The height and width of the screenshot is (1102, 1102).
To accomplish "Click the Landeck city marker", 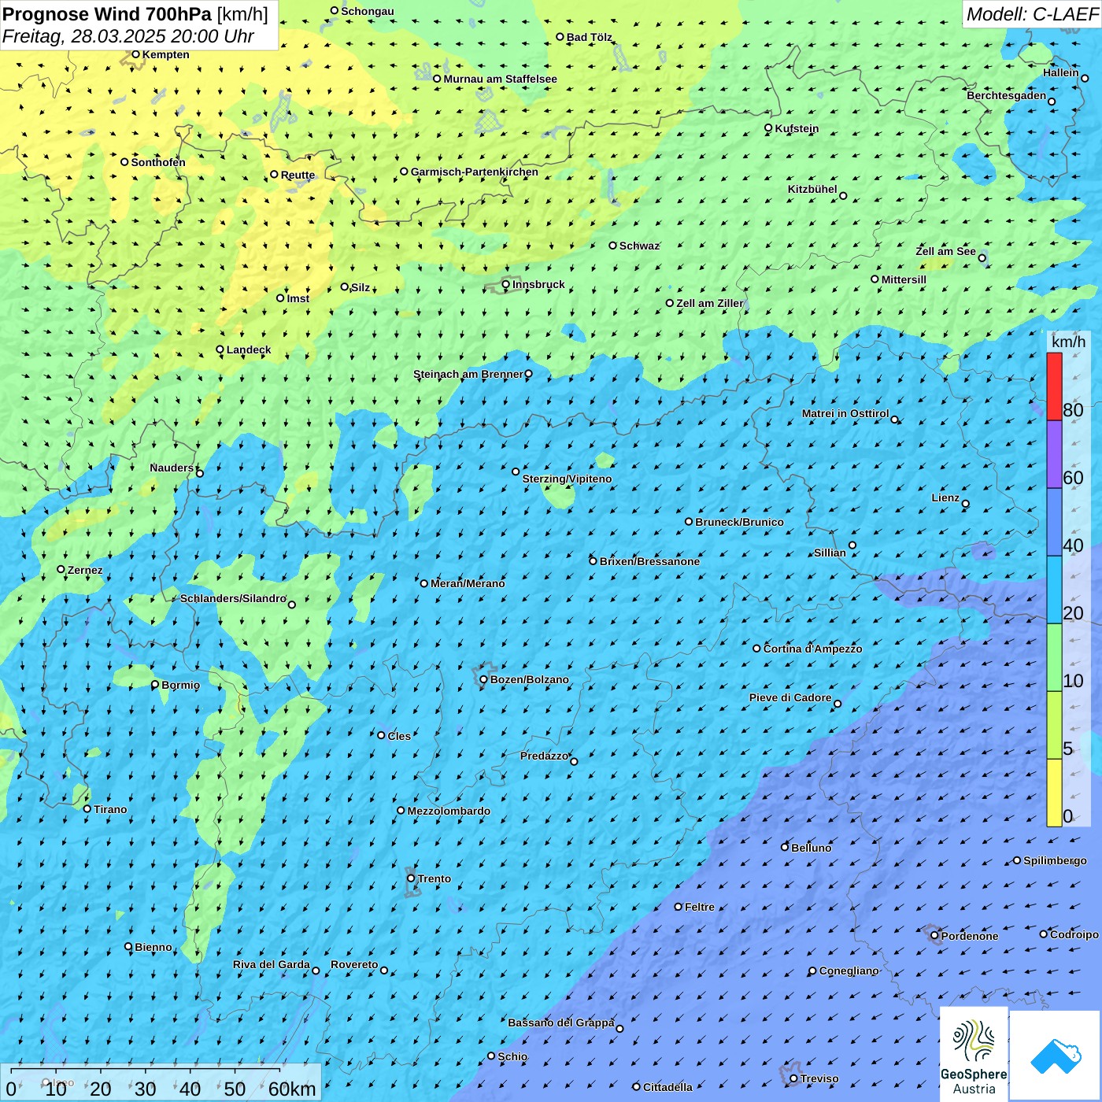I will pos(220,349).
